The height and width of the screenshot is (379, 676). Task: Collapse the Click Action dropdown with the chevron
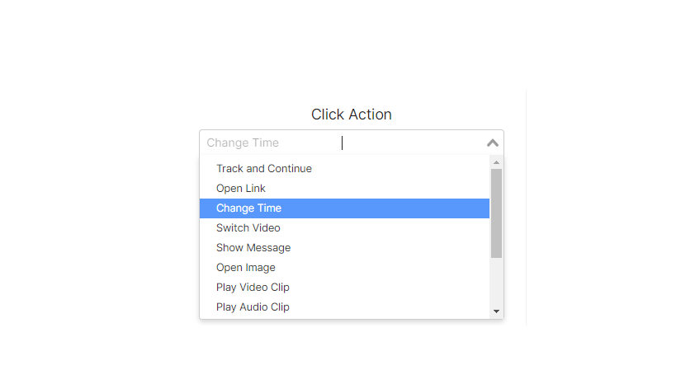[x=493, y=143]
